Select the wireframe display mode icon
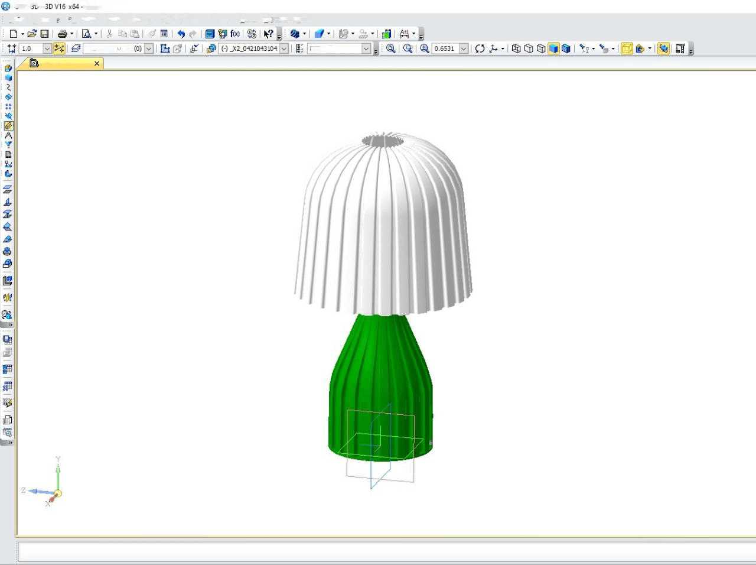This screenshot has width=756, height=565. tap(516, 48)
